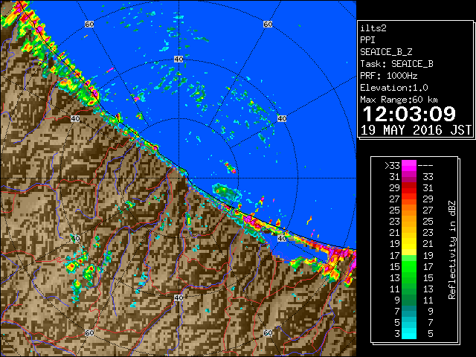Click the 'Elevation:1.0' text
The height and width of the screenshot is (357, 476).
pyautogui.click(x=394, y=88)
